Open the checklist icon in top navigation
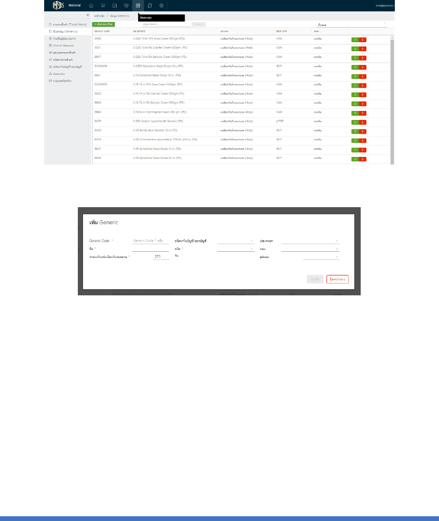Screen dimensions: 439x521 coord(114,6)
